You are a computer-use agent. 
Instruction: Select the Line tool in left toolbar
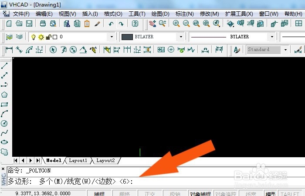point(4,66)
